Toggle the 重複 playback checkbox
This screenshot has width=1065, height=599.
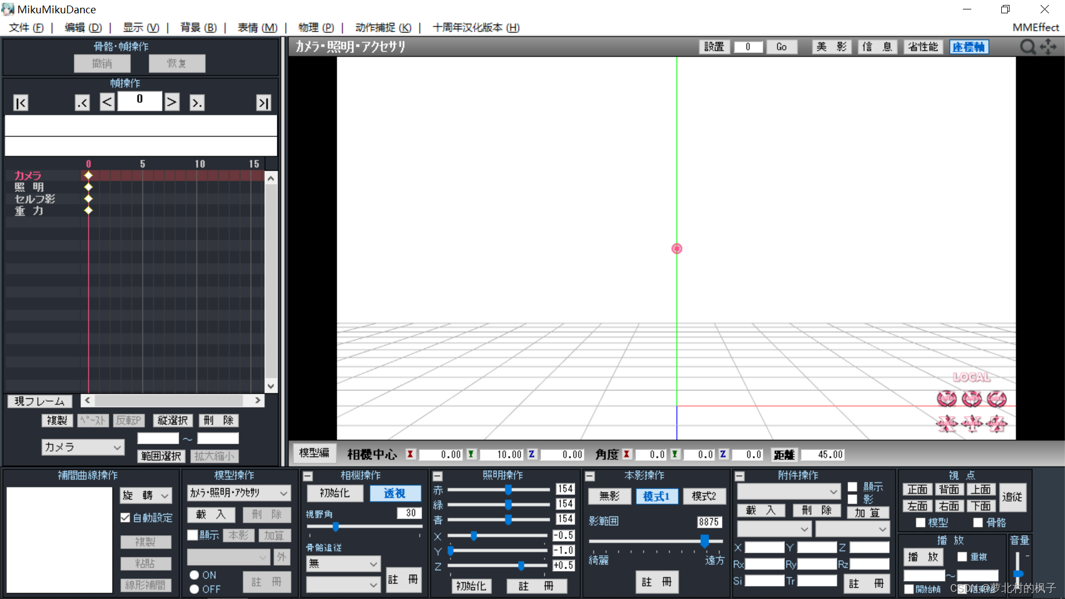(x=962, y=557)
